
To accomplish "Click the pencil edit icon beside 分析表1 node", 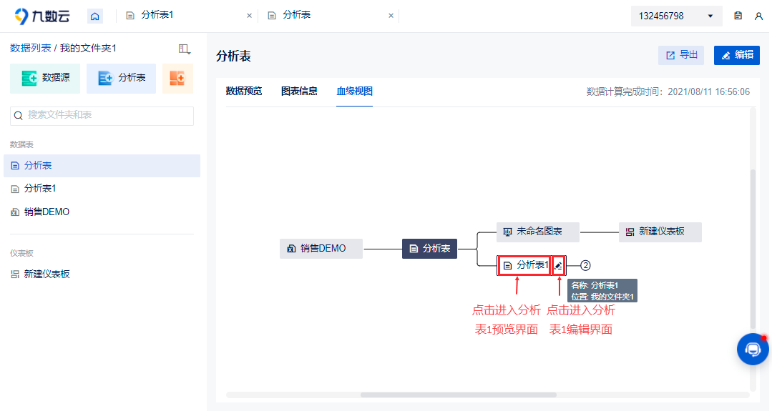I will (558, 265).
